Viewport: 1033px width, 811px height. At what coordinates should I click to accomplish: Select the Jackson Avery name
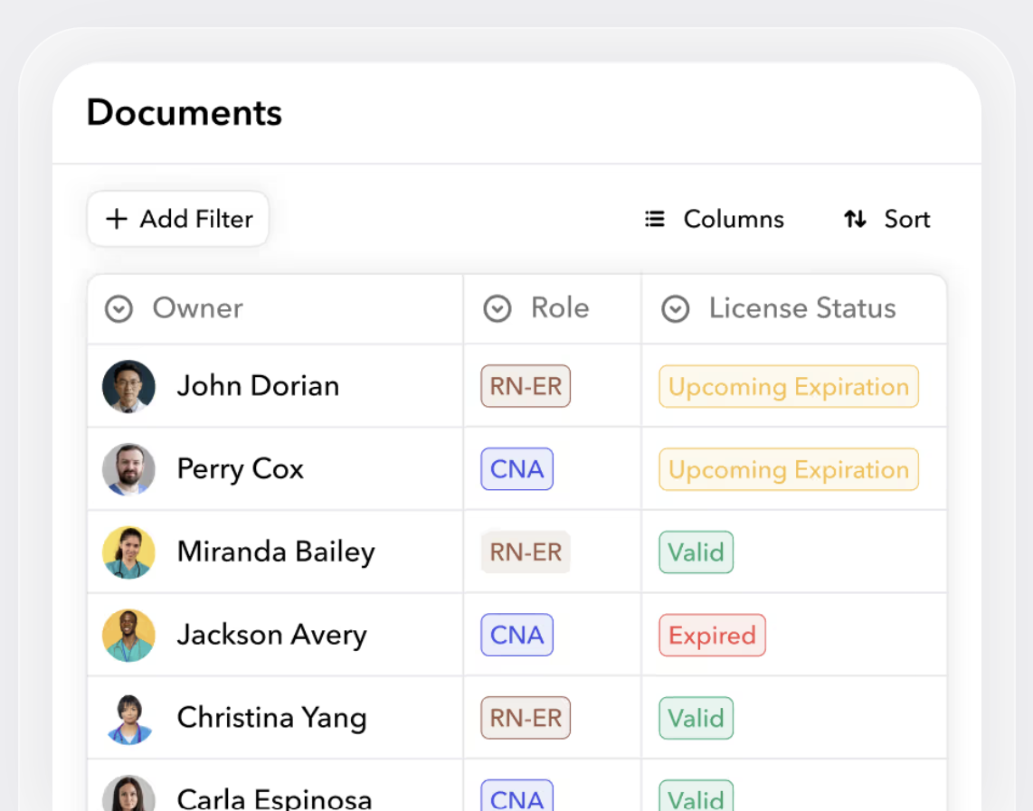(271, 636)
